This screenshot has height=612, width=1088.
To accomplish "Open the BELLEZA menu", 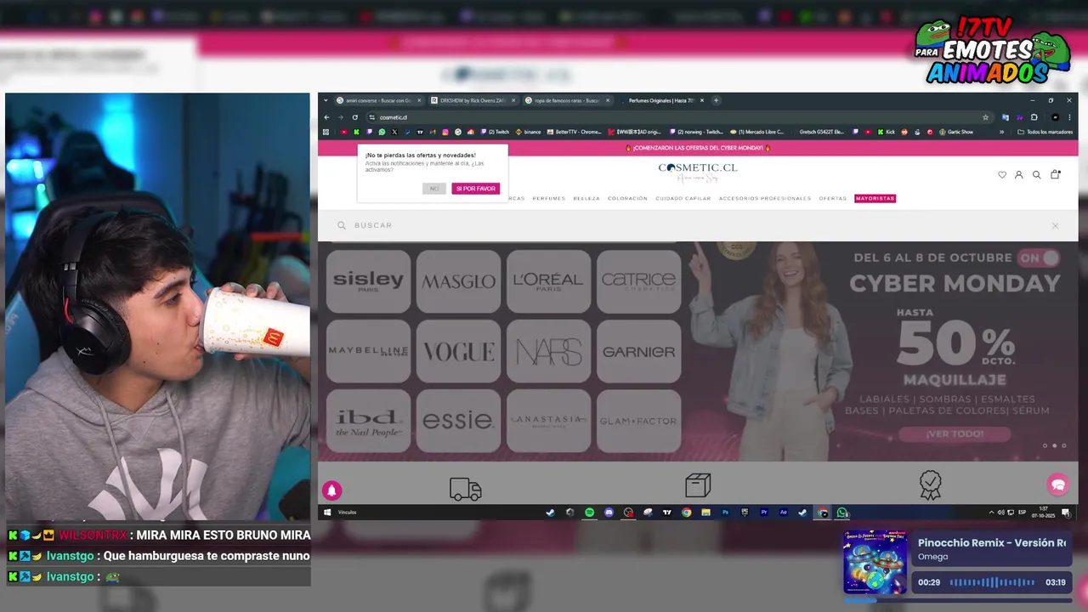I will (586, 198).
